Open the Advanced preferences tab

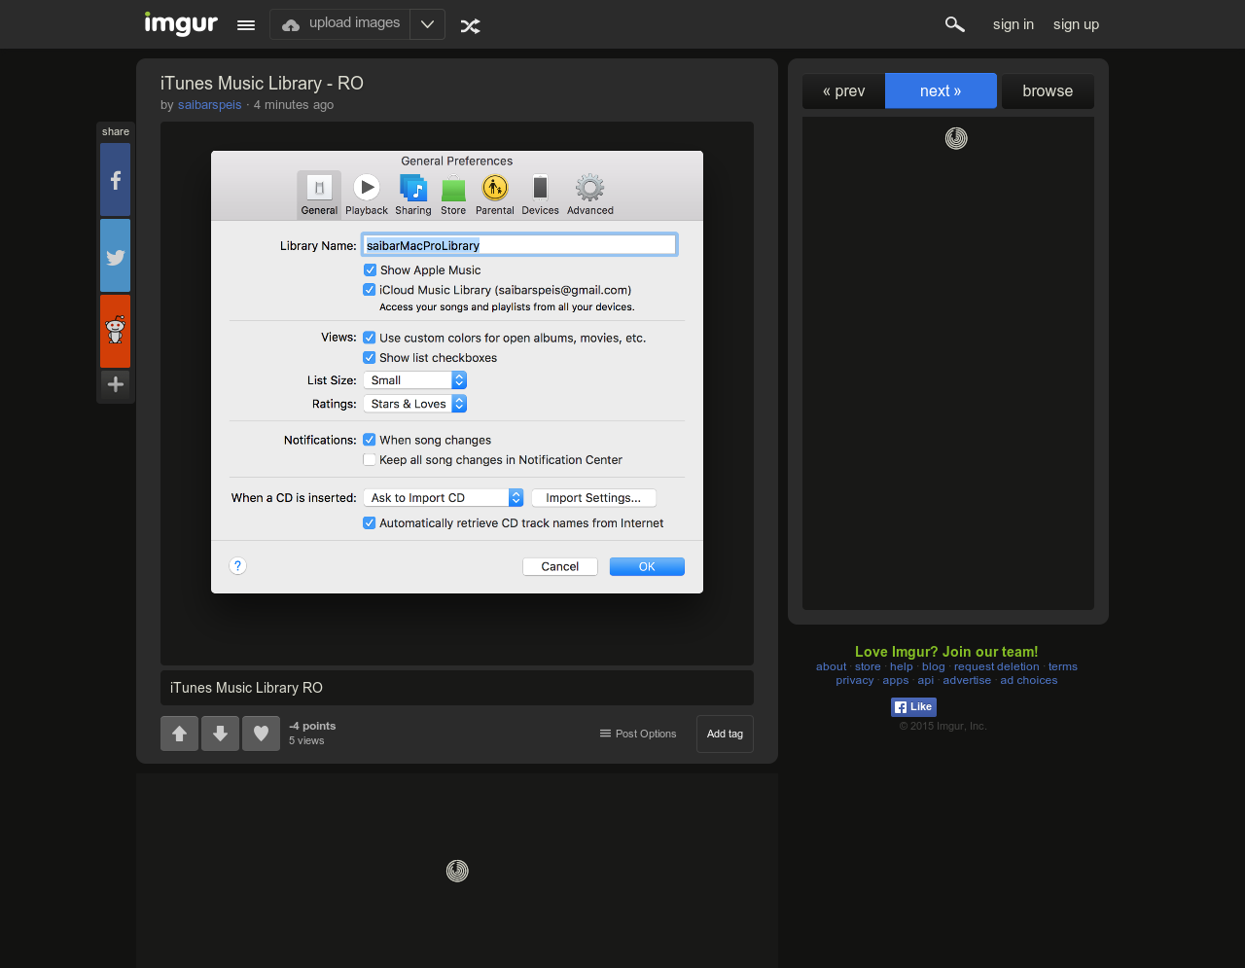tap(590, 195)
